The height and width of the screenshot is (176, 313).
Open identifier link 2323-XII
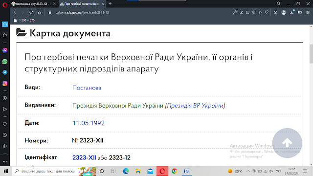click(84, 158)
